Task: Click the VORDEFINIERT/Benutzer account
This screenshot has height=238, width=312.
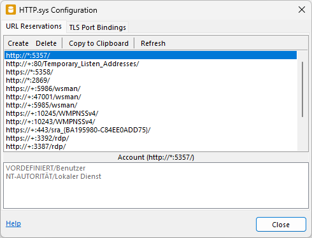Action: (46, 168)
